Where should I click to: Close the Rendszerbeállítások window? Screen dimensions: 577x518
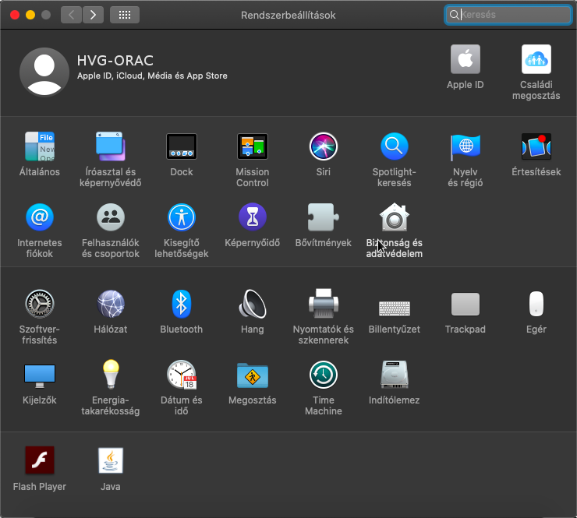[15, 15]
